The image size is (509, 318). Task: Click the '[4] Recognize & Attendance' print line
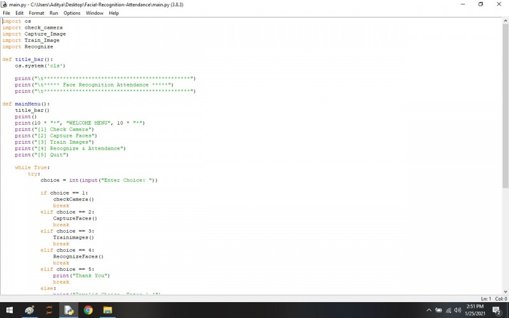[70, 148]
